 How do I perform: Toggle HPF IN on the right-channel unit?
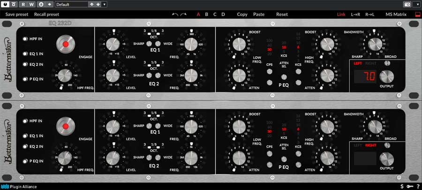[x=25, y=121]
